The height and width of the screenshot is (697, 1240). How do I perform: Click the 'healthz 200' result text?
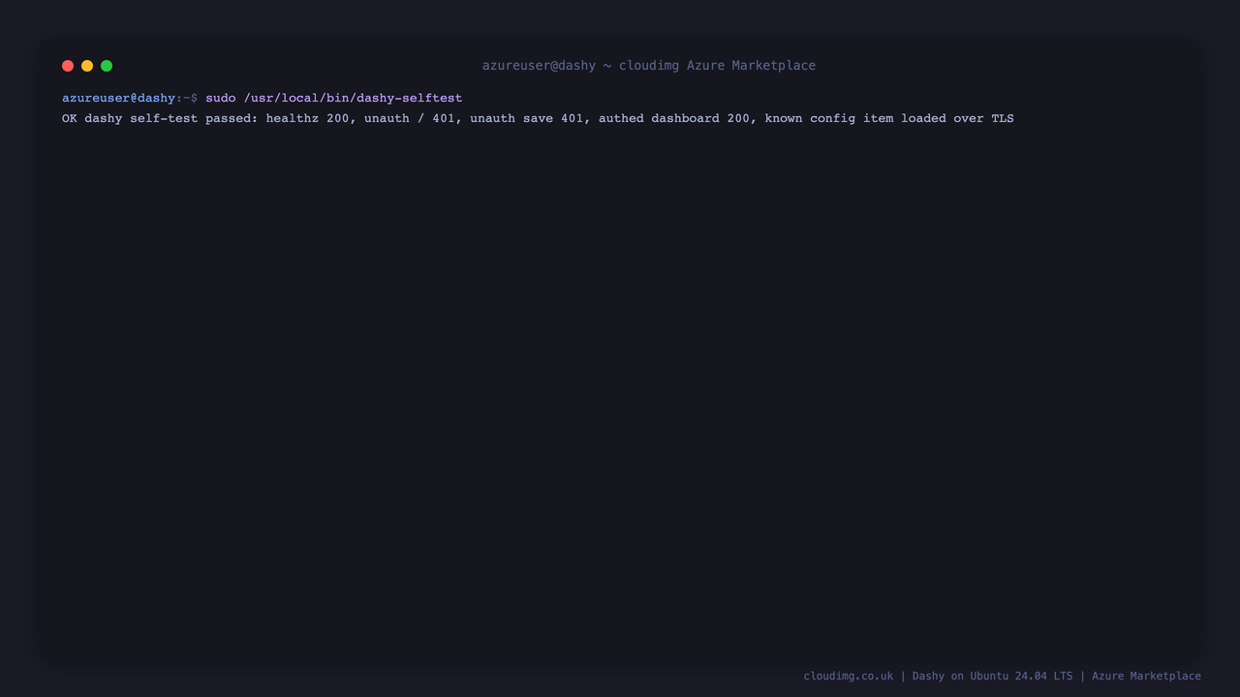(307, 118)
